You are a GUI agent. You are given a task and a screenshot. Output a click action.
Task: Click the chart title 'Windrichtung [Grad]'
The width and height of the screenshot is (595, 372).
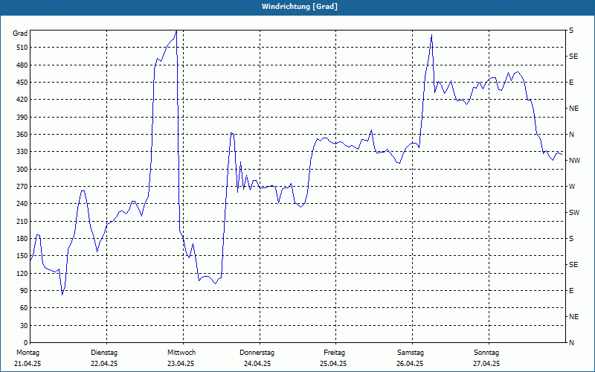click(x=300, y=7)
